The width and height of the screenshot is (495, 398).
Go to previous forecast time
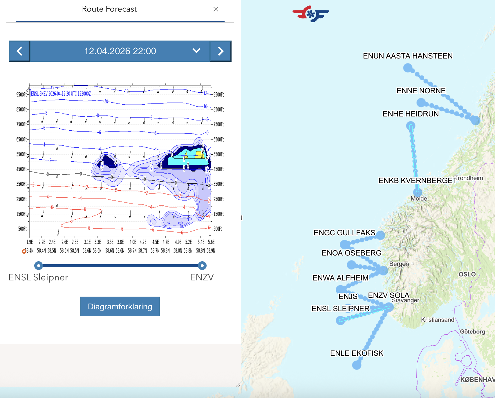pyautogui.click(x=19, y=51)
